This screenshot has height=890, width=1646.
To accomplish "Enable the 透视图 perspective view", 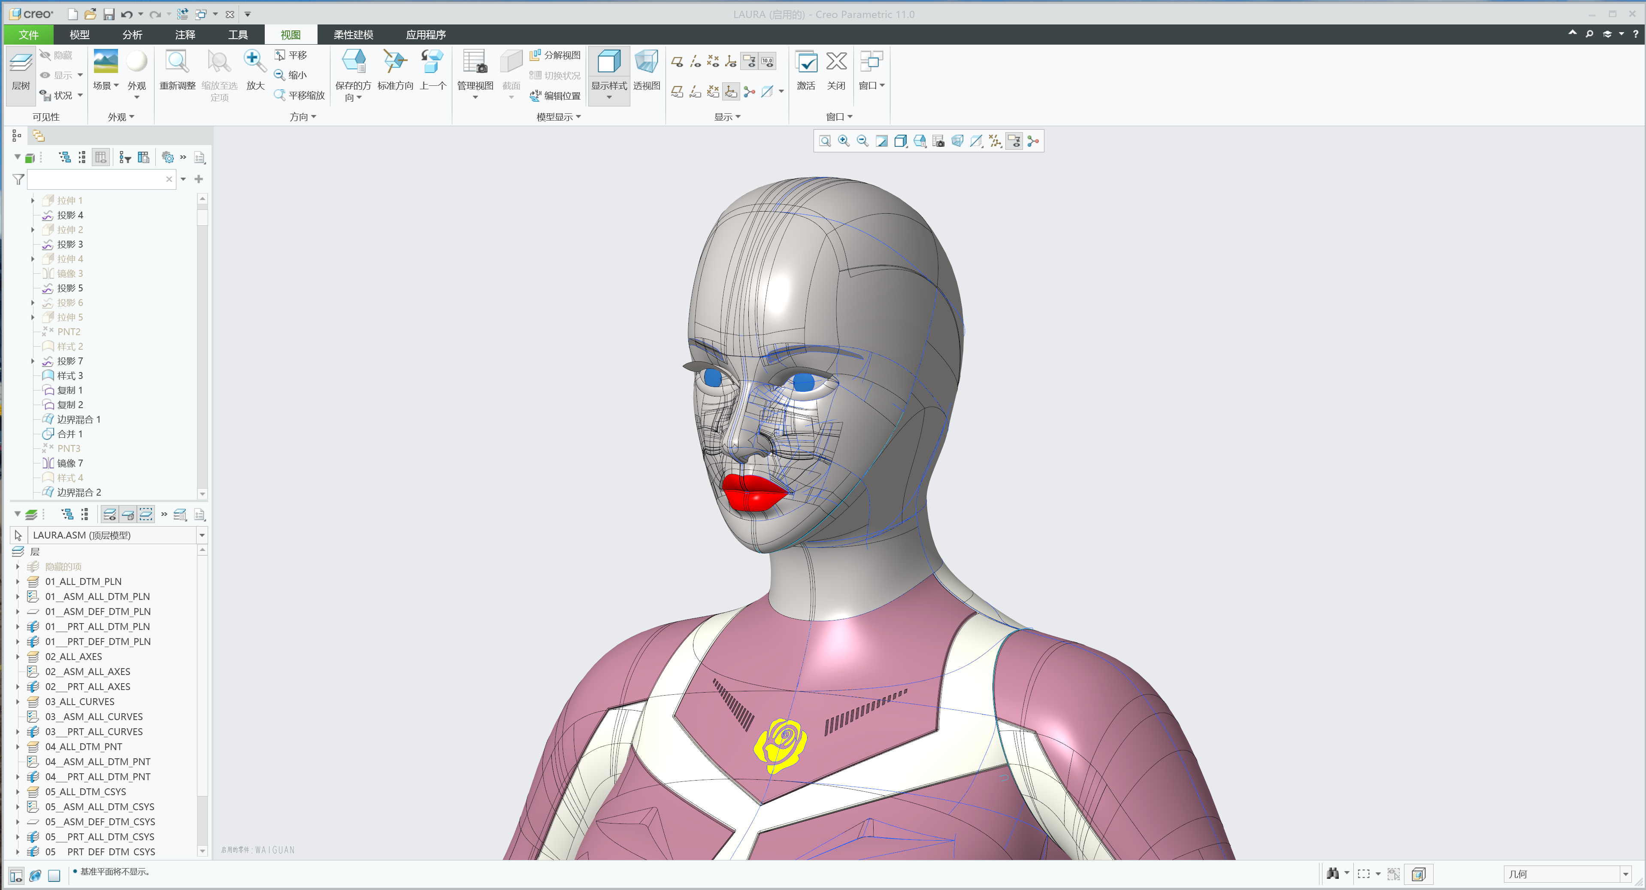I will coord(647,70).
